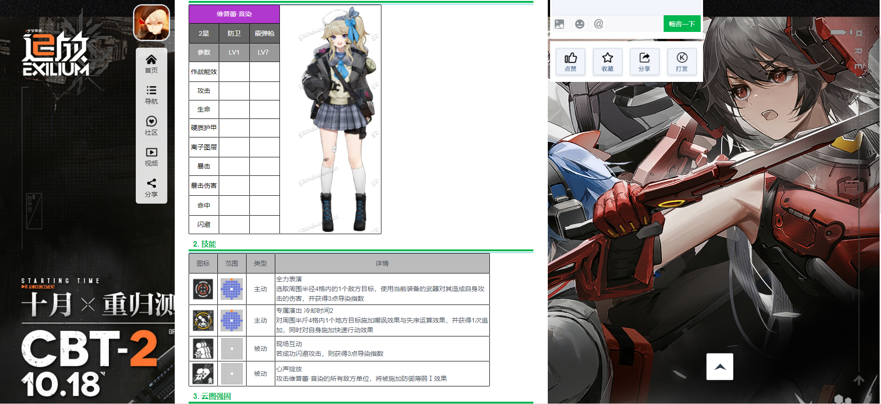Open the 导航 navigation list

tap(151, 95)
